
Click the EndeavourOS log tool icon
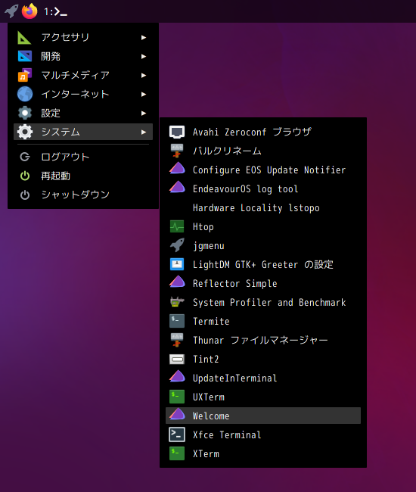click(x=177, y=188)
